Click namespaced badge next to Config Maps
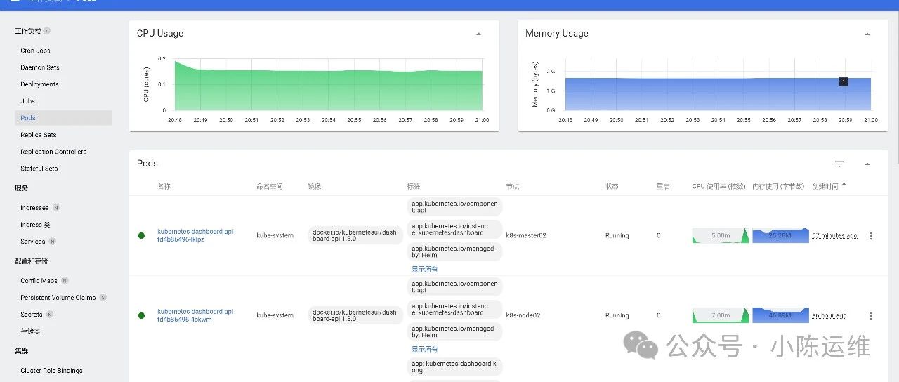Viewport: 899px width, 382px height. point(64,281)
